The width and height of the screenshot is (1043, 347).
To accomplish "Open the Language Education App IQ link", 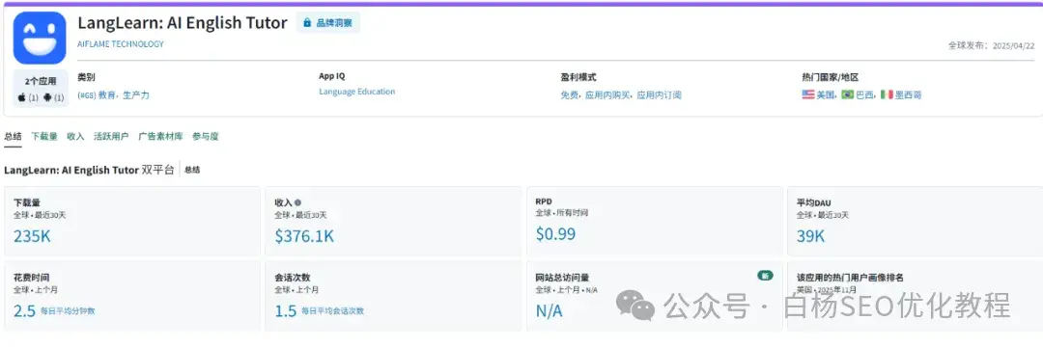I will pyautogui.click(x=356, y=92).
